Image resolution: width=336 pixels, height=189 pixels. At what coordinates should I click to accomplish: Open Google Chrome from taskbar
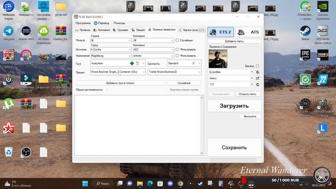pos(181,184)
